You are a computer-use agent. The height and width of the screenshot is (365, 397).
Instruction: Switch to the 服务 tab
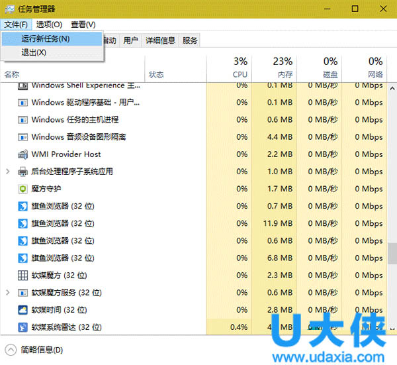190,40
